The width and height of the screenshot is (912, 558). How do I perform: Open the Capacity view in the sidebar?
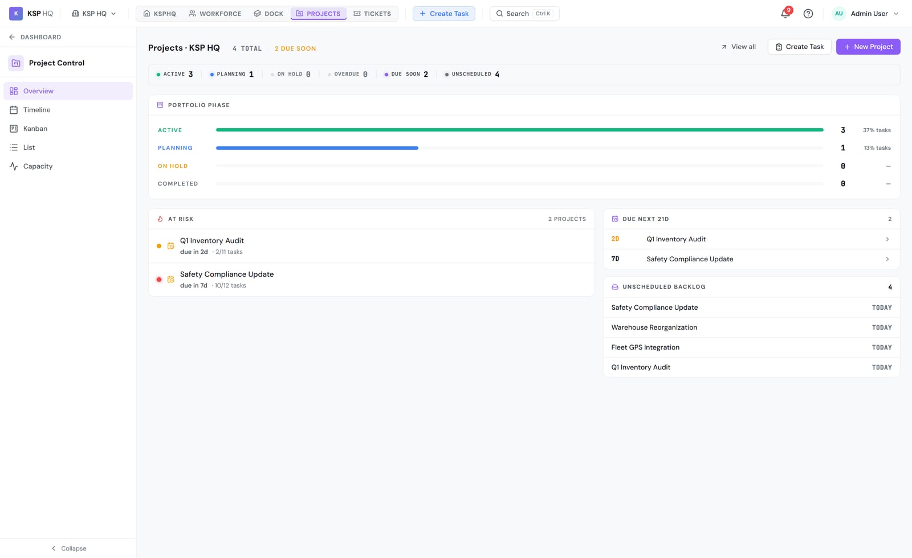[68, 166]
